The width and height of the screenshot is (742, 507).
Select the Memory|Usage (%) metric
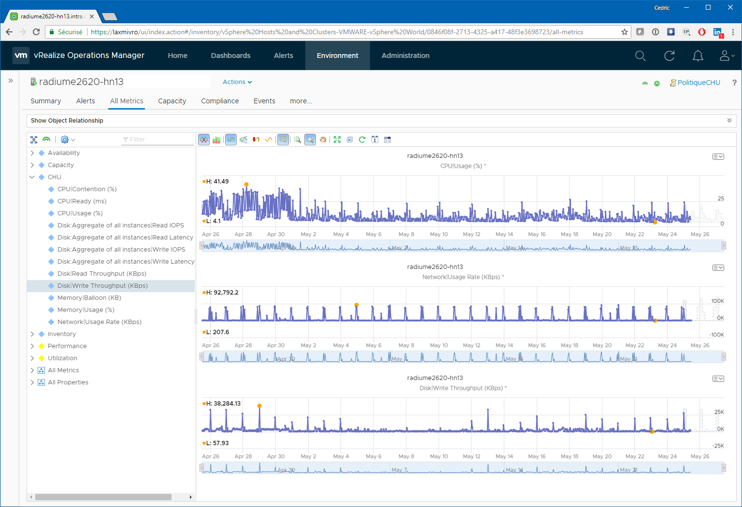pos(86,310)
